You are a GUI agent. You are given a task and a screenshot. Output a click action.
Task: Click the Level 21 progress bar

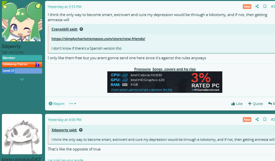point(22,71)
